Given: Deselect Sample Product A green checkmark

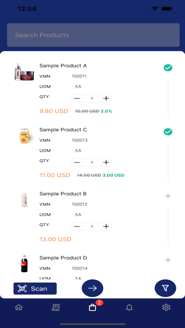Looking at the screenshot, I should [168, 68].
